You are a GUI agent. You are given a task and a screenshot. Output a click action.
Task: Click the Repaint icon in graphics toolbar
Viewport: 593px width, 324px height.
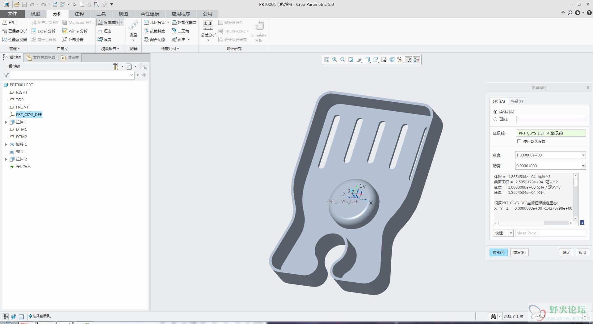(351, 60)
